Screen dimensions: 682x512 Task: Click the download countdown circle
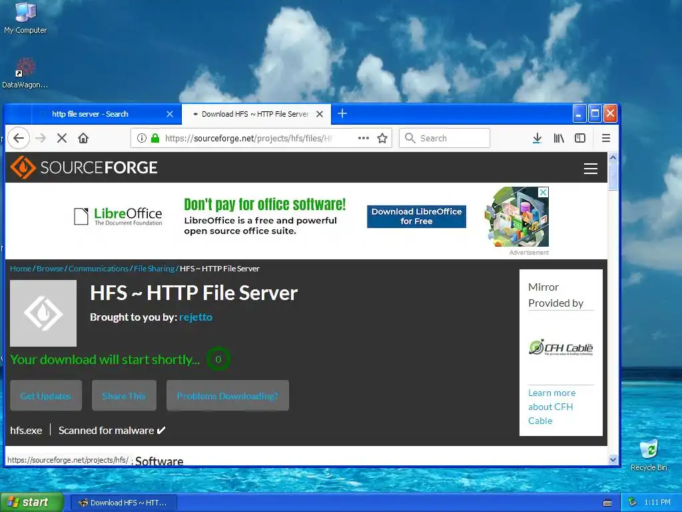click(218, 359)
